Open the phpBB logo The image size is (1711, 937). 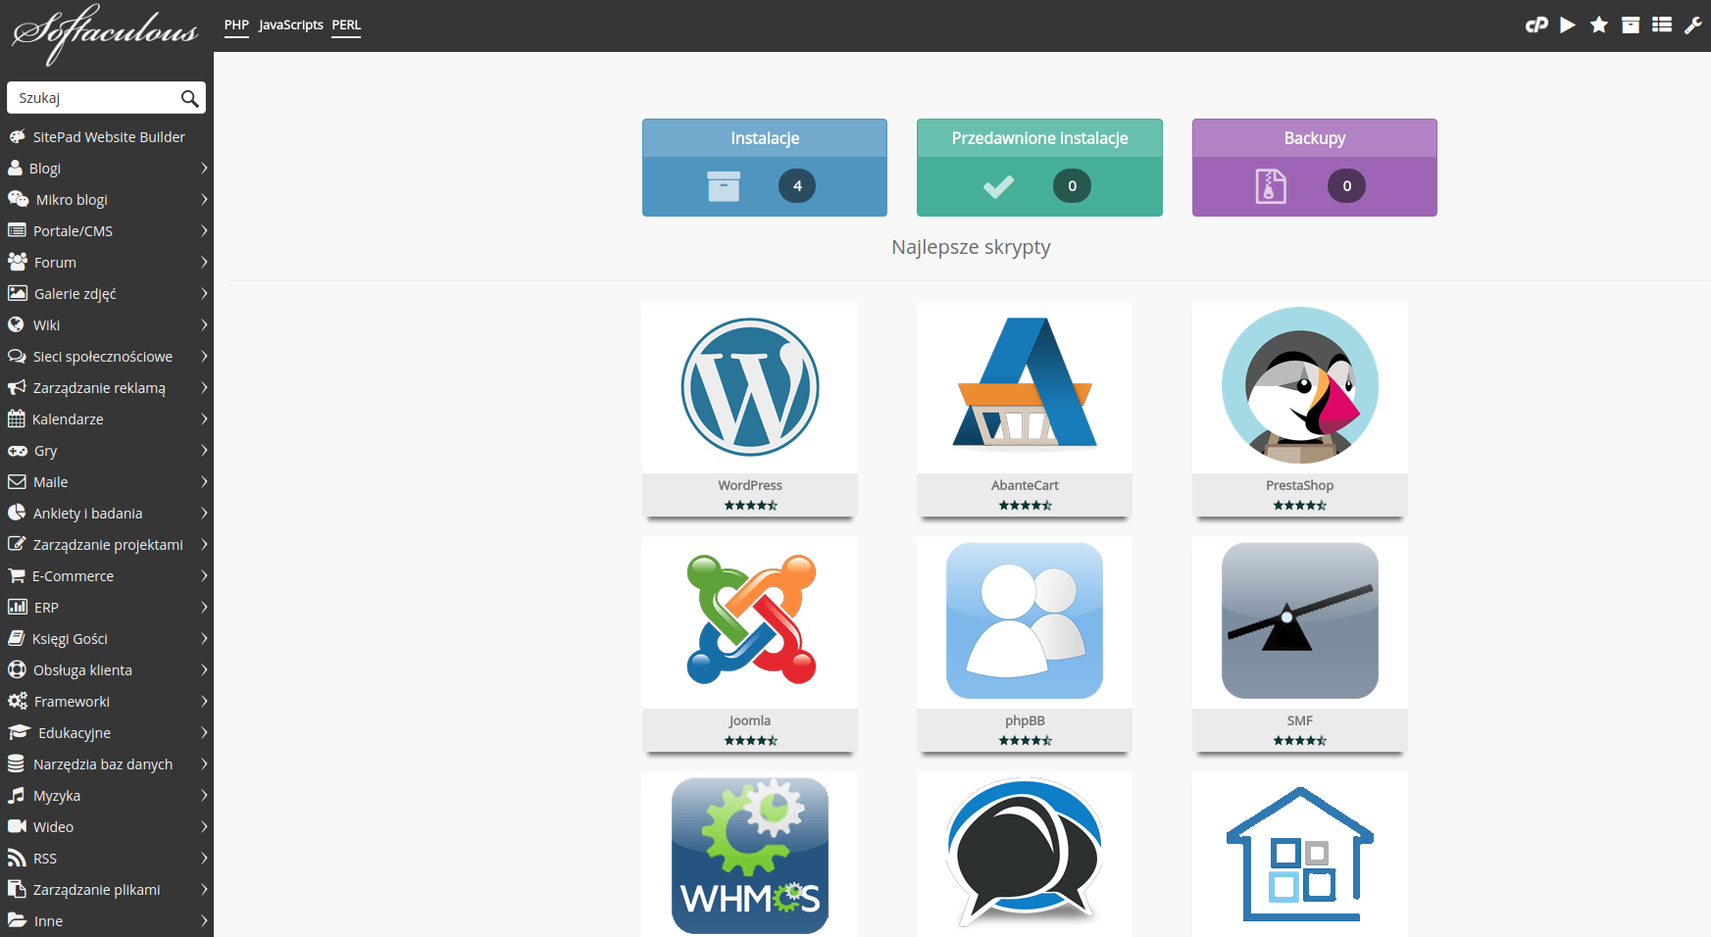tap(1025, 620)
